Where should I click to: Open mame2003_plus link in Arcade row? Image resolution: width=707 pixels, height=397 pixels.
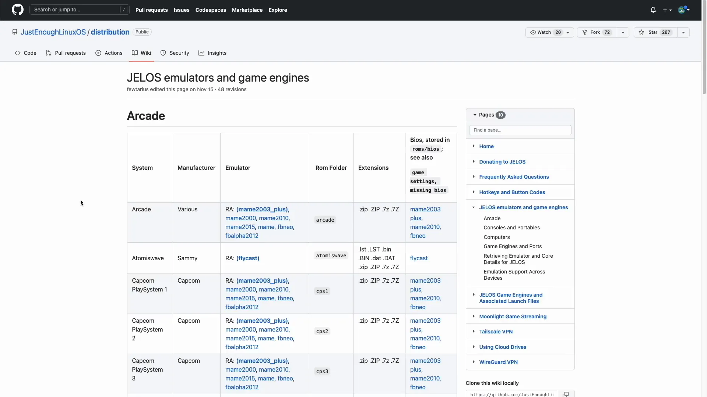(262, 209)
